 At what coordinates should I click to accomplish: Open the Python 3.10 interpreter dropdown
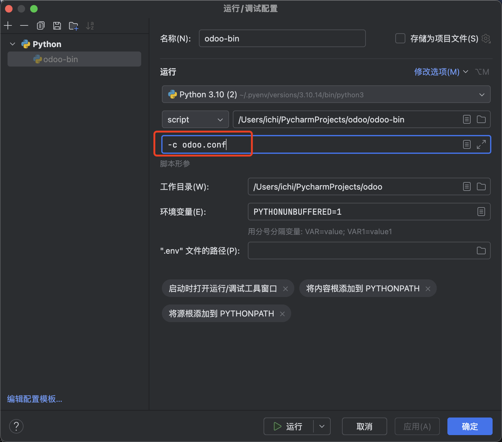click(x=326, y=94)
